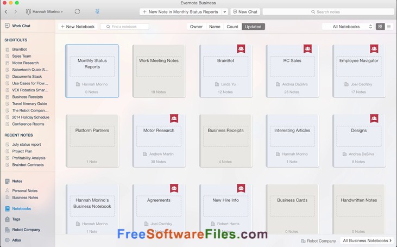Select Personal Notes in sidebar
The image size is (397, 247).
[25, 191]
